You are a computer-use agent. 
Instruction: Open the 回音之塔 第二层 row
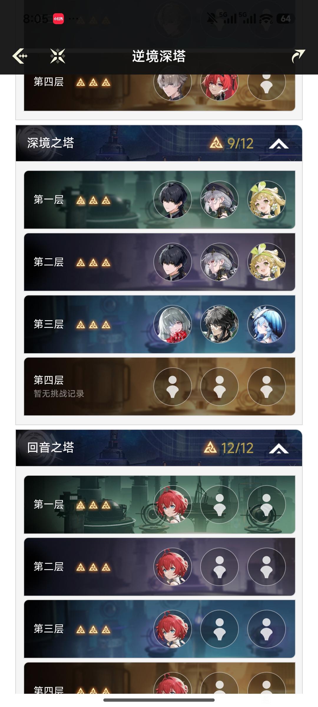[159, 566]
